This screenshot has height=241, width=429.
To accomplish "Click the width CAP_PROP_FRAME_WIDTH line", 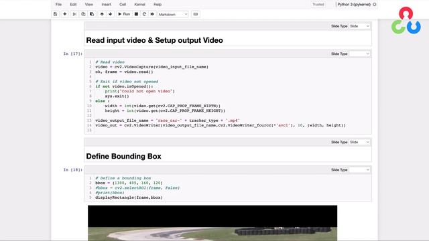I will (162, 106).
